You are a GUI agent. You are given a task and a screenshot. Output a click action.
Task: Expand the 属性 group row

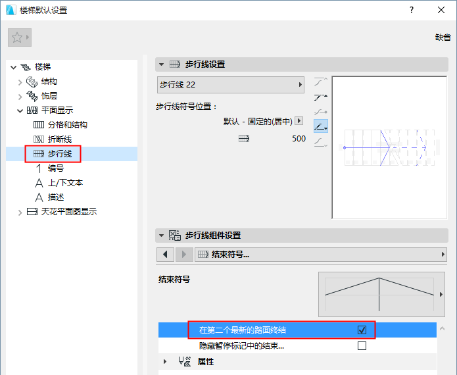(x=165, y=362)
